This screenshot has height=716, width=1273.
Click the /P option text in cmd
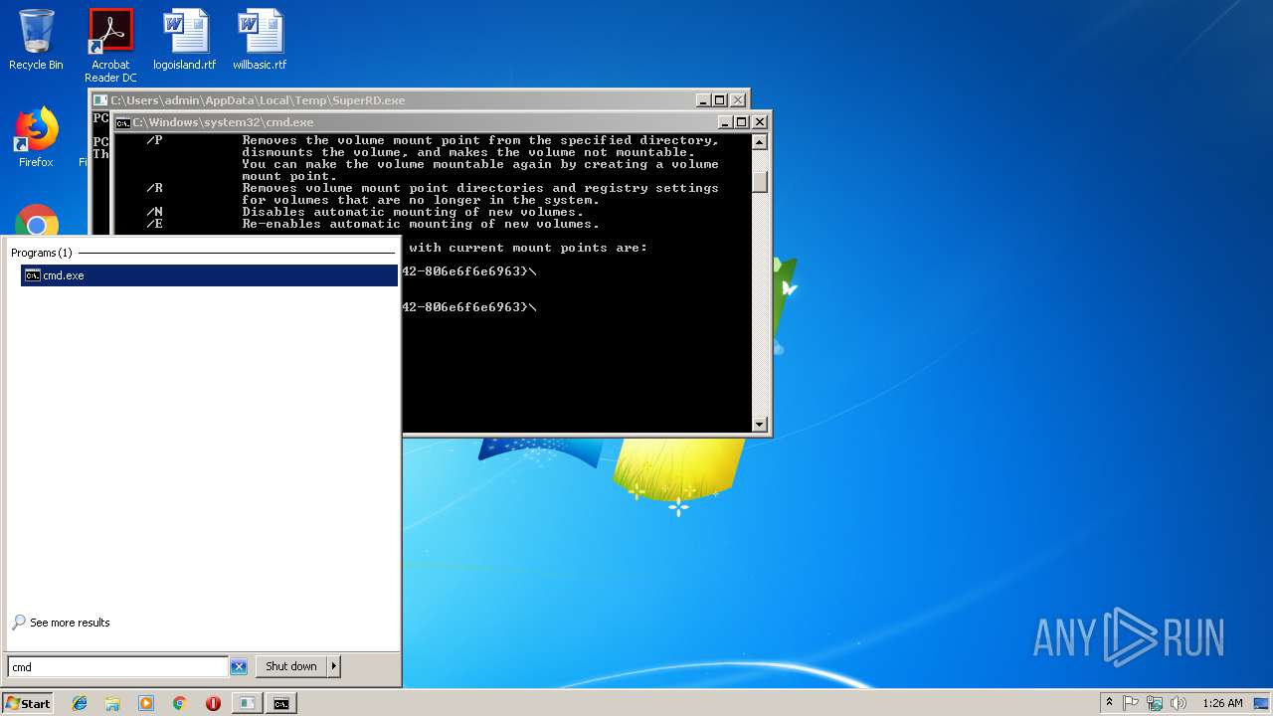pos(154,140)
